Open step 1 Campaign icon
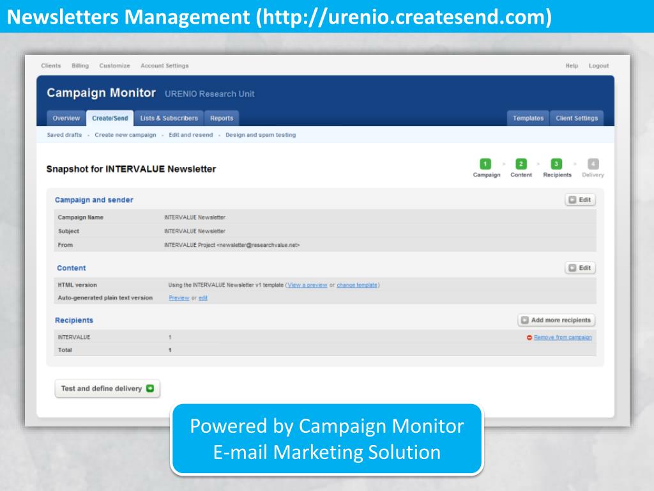 pyautogui.click(x=485, y=164)
